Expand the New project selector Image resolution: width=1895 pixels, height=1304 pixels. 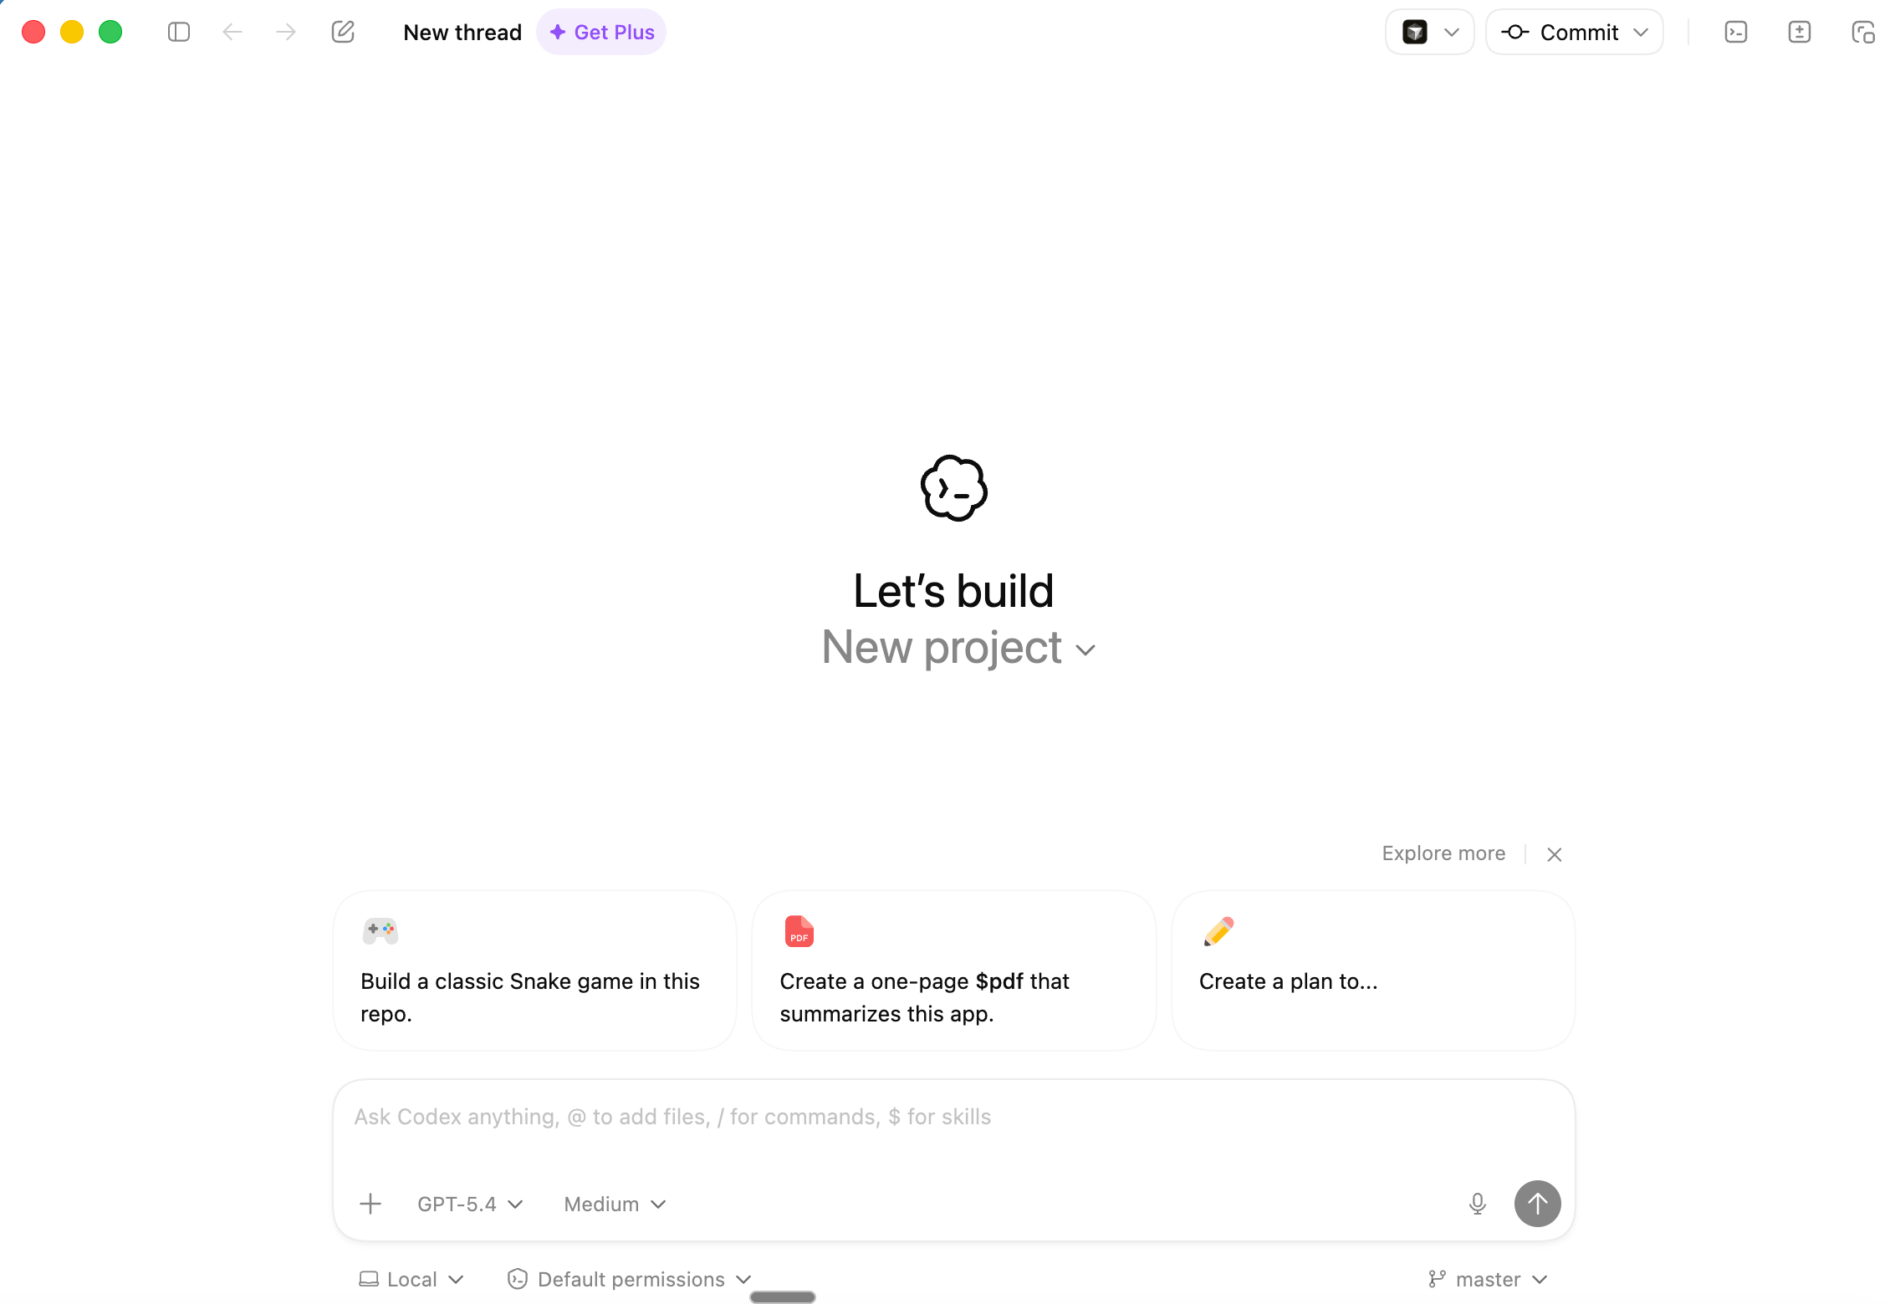(958, 648)
